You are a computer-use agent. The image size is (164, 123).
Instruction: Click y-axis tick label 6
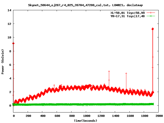click(10, 65)
